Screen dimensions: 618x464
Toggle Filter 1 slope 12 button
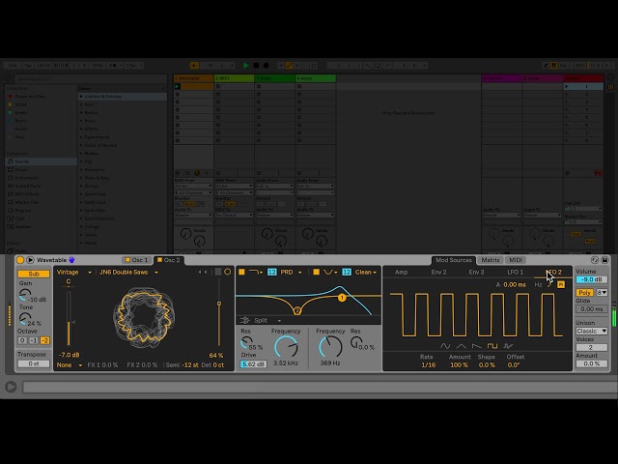pos(272,273)
